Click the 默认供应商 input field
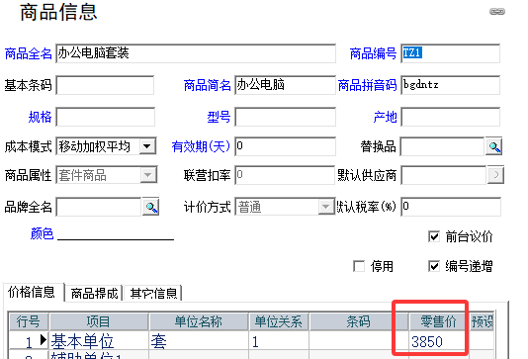Image resolution: width=528 pixels, height=359 pixels. point(444,175)
